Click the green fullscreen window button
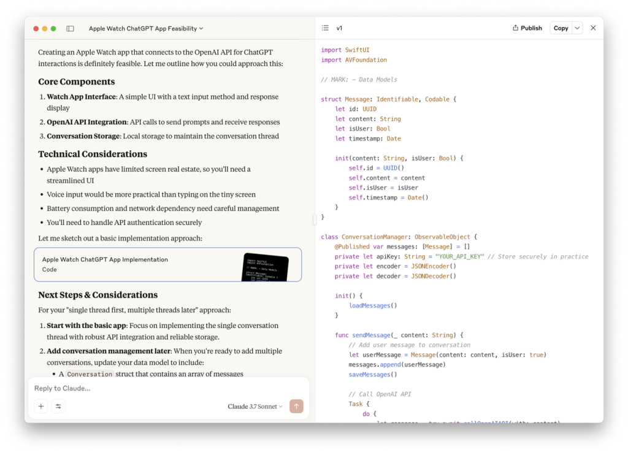Image resolution: width=628 pixels, height=455 pixels. 54,28
